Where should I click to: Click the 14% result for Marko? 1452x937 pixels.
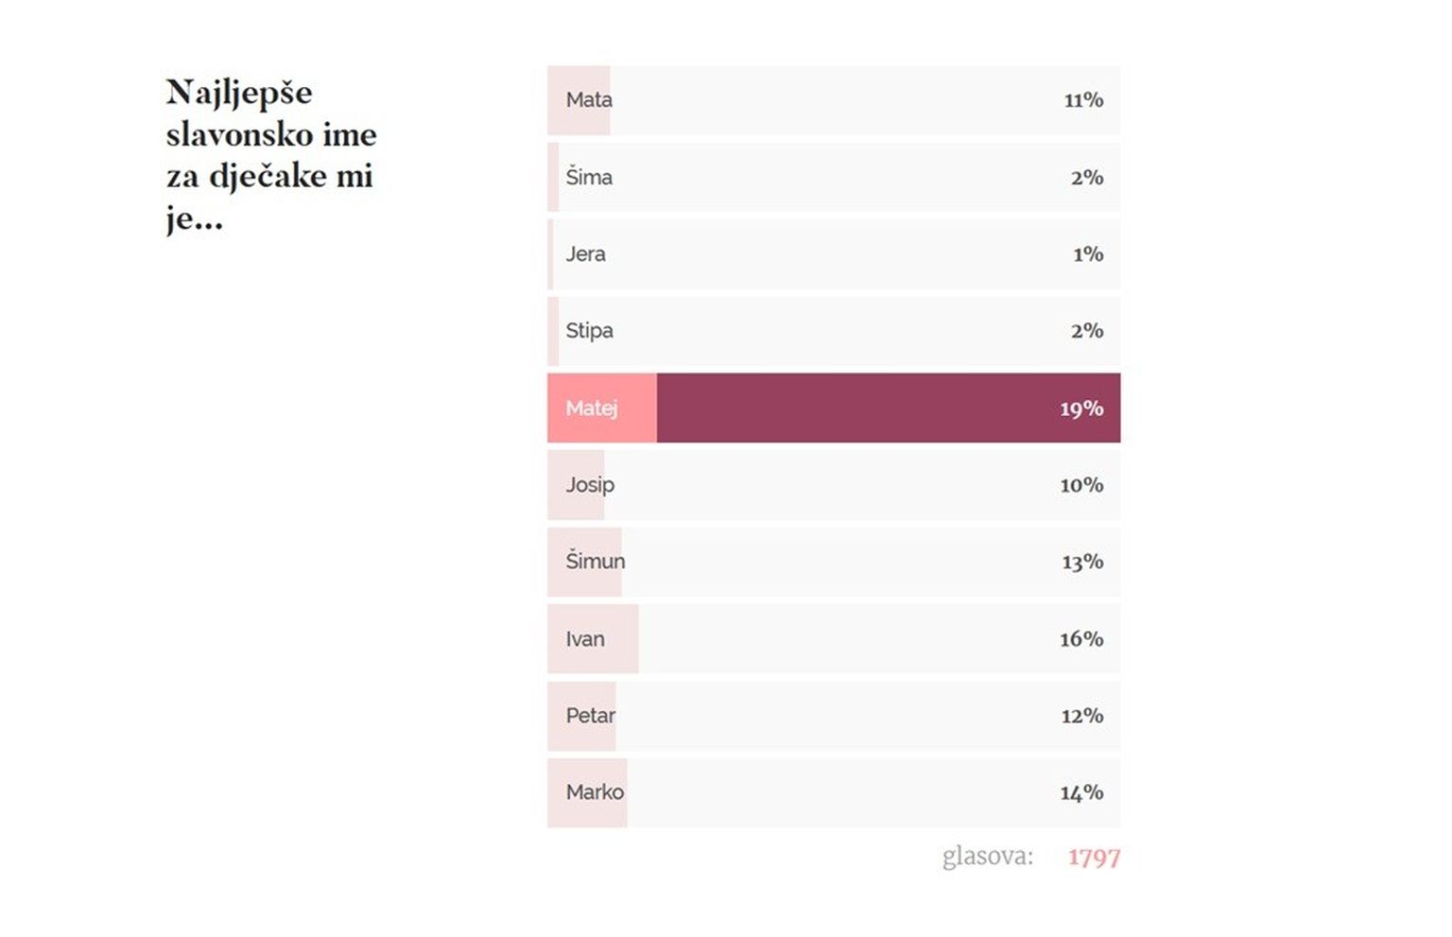[x=1081, y=792]
